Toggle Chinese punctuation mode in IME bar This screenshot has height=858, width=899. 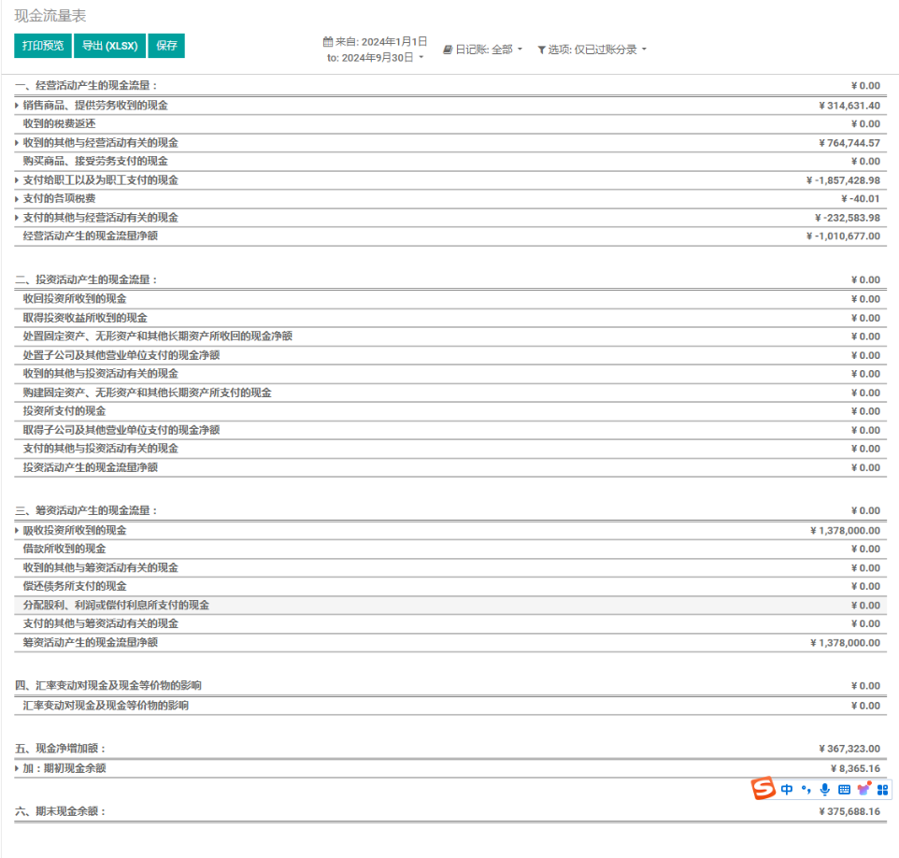806,790
